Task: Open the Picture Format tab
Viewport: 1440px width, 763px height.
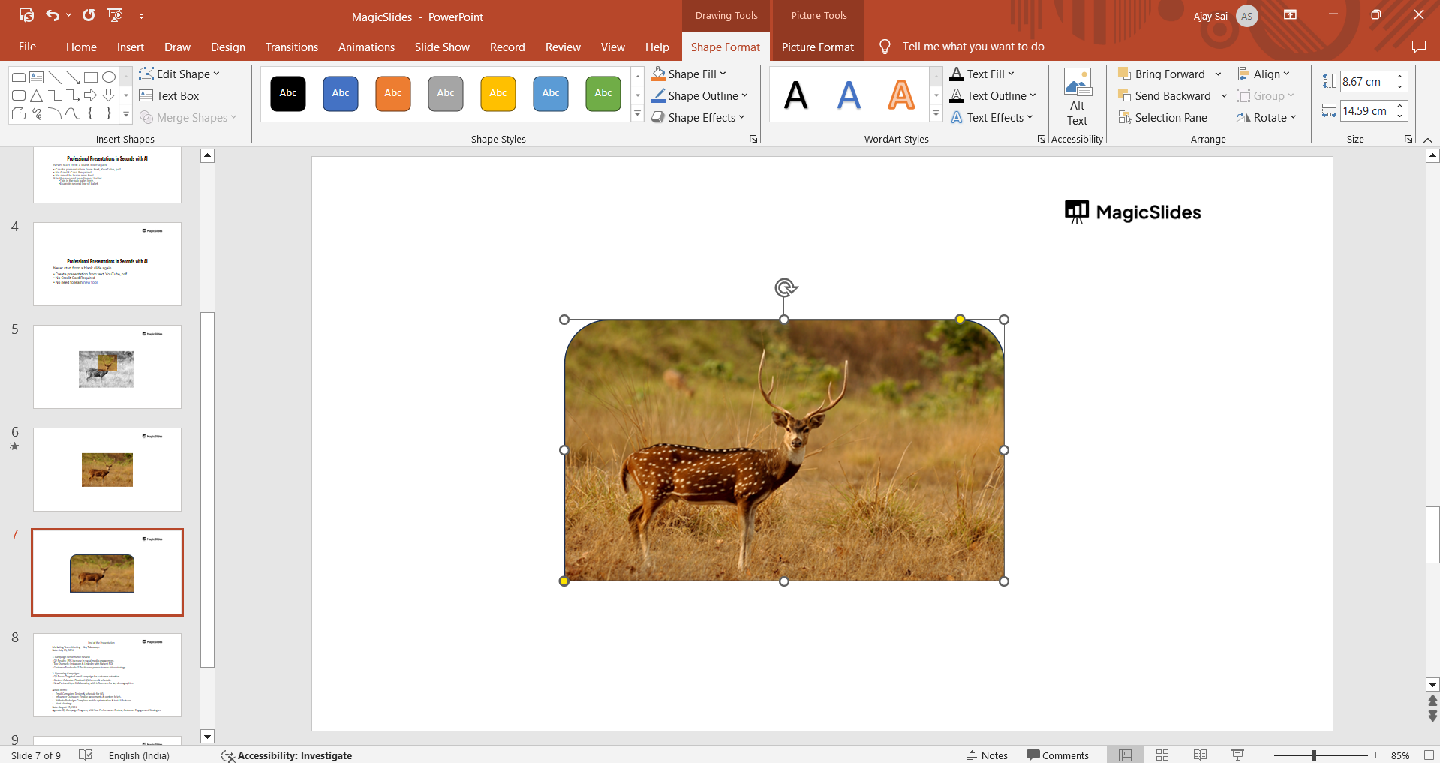Action: pos(817,47)
